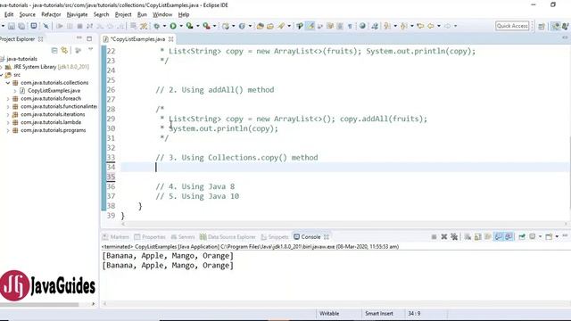Select the JRE System Library node
Viewport: 571px width, 321px height.
[51, 67]
